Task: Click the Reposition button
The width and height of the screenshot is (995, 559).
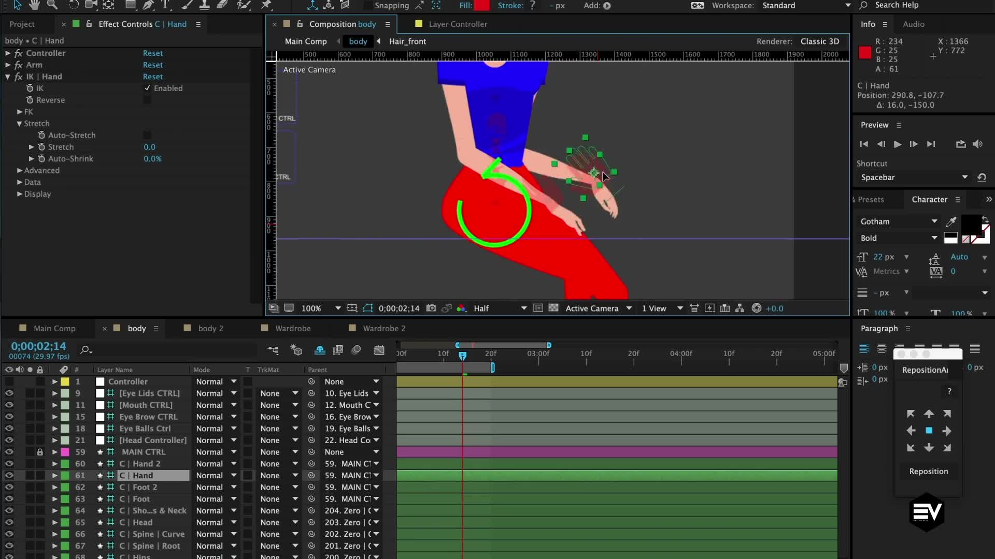Action: tap(928, 471)
